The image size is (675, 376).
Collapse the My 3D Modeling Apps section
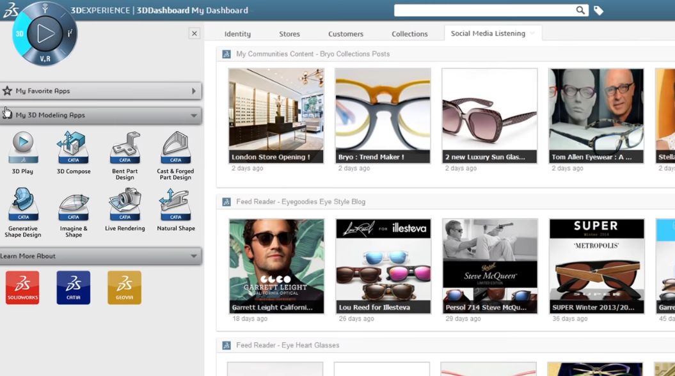click(194, 115)
